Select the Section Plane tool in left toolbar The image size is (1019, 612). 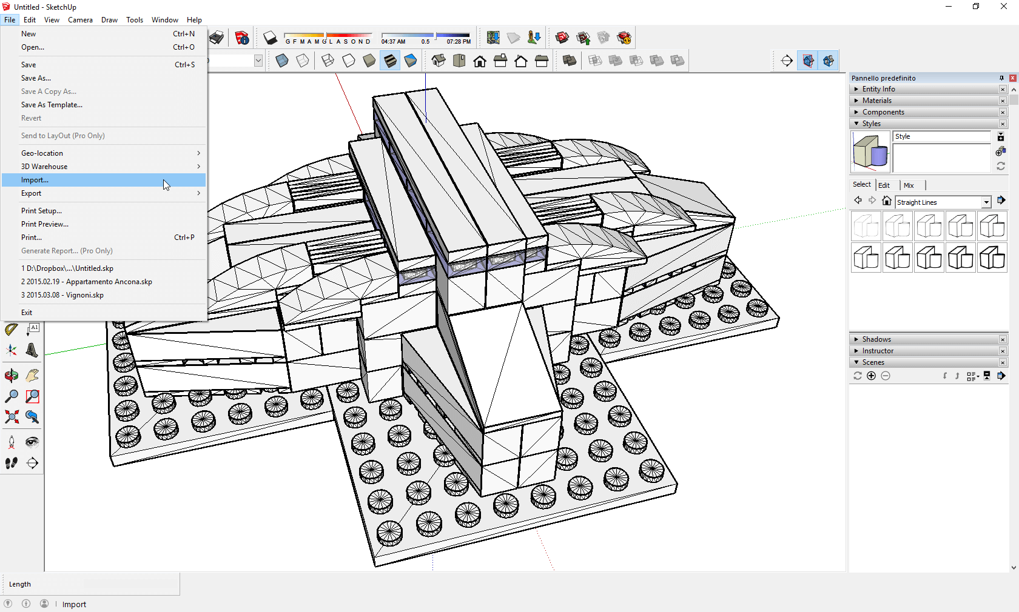33,463
